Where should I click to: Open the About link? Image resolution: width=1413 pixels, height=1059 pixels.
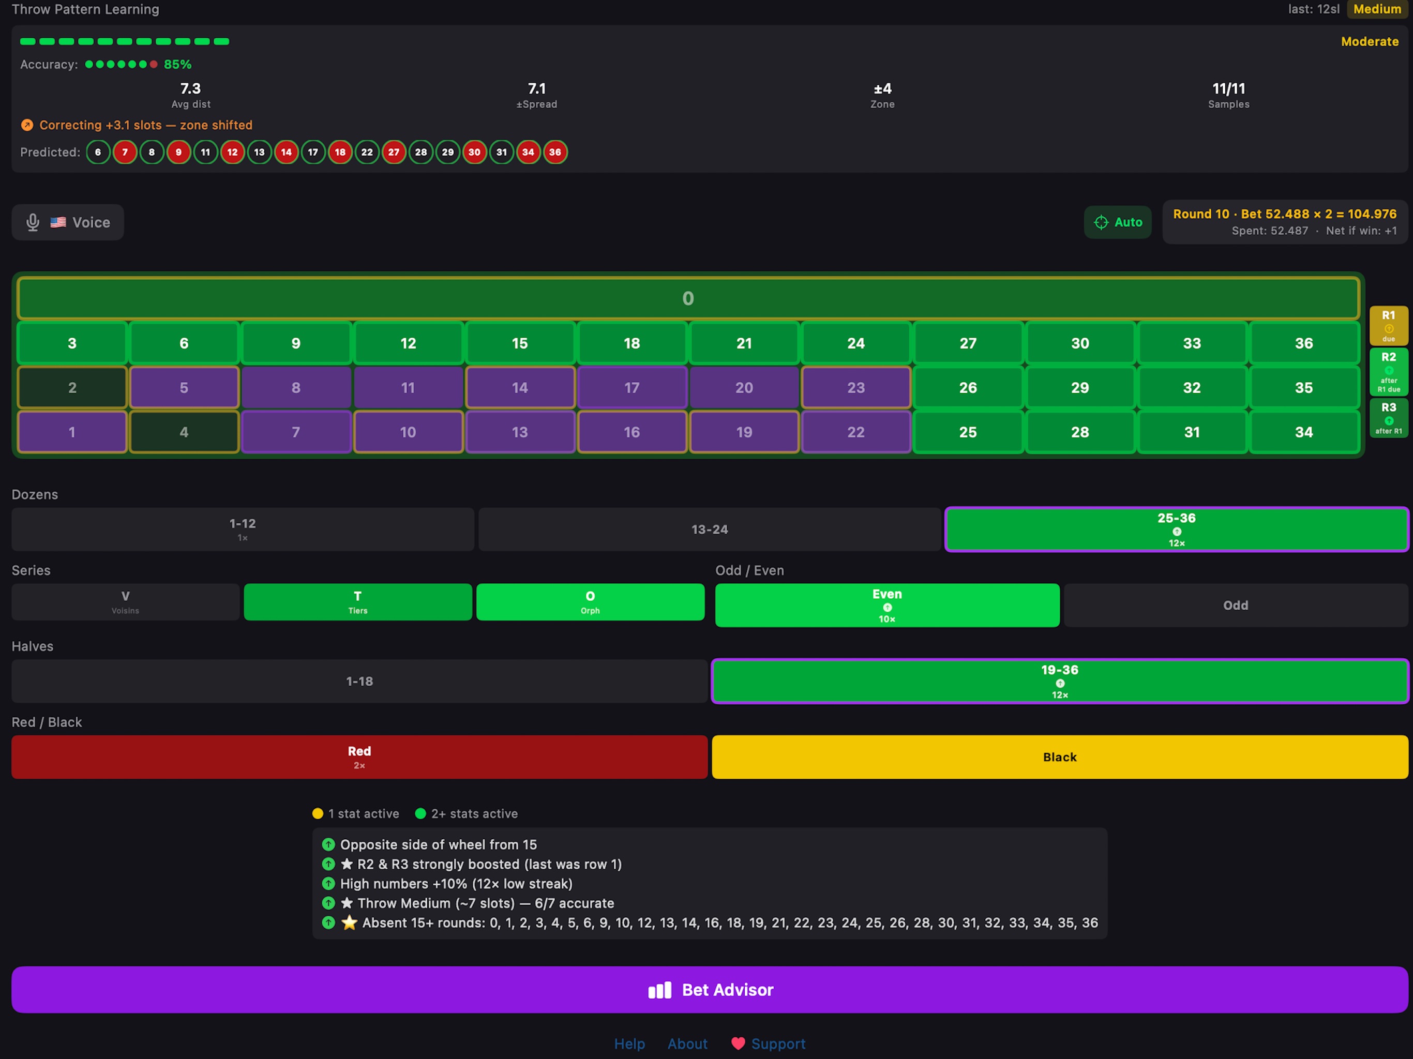coord(687,1043)
